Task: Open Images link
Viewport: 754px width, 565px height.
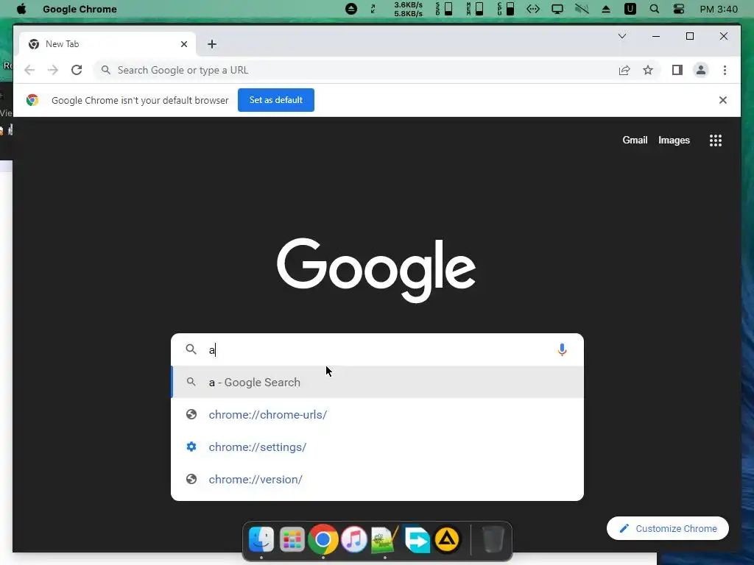Action: 674,141
